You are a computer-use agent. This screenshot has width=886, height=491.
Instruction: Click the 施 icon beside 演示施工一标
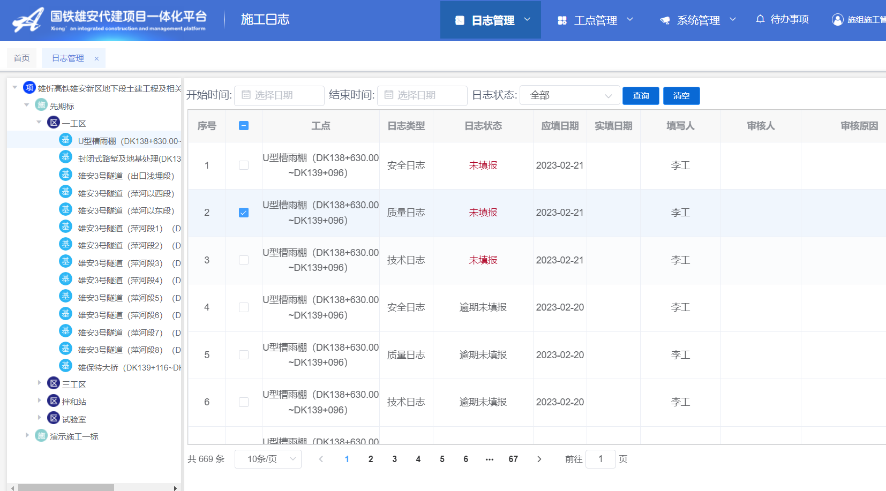tap(41, 435)
